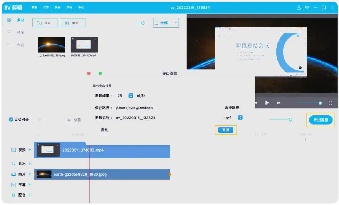Click the user account icon
The width and height of the screenshot is (339, 205).
(299, 8)
